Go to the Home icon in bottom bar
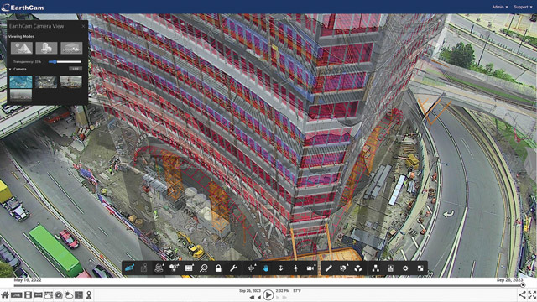The width and height of the screenshot is (537, 302). coord(5,294)
